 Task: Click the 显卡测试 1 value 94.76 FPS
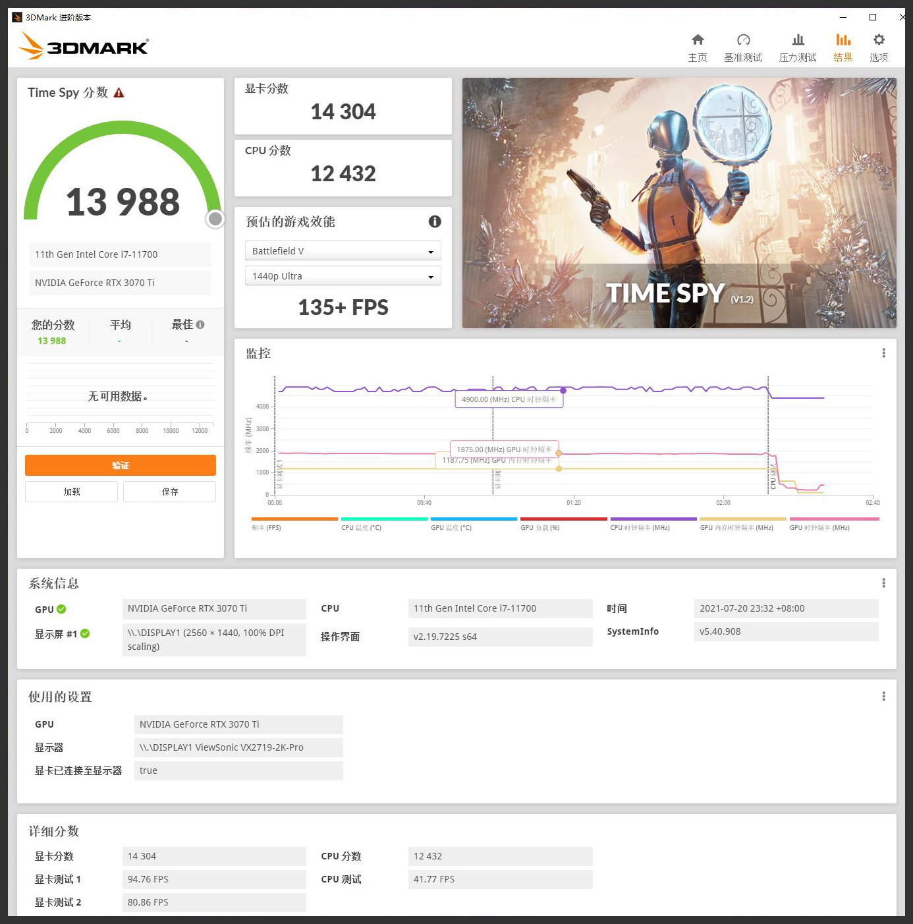[214, 879]
